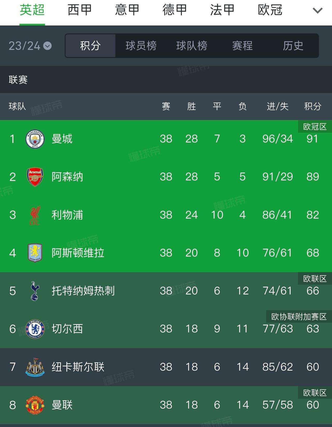Viewport: 332px width, 427px height.
Task: Select the 德甲 league tab
Action: [x=175, y=10]
